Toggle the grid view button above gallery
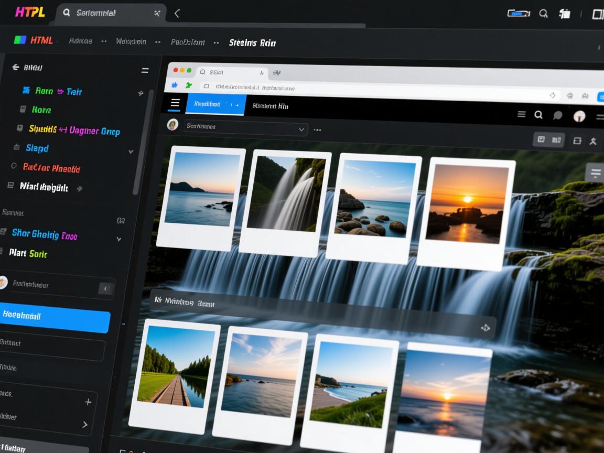Image resolution: width=604 pixels, height=453 pixels. [x=541, y=139]
